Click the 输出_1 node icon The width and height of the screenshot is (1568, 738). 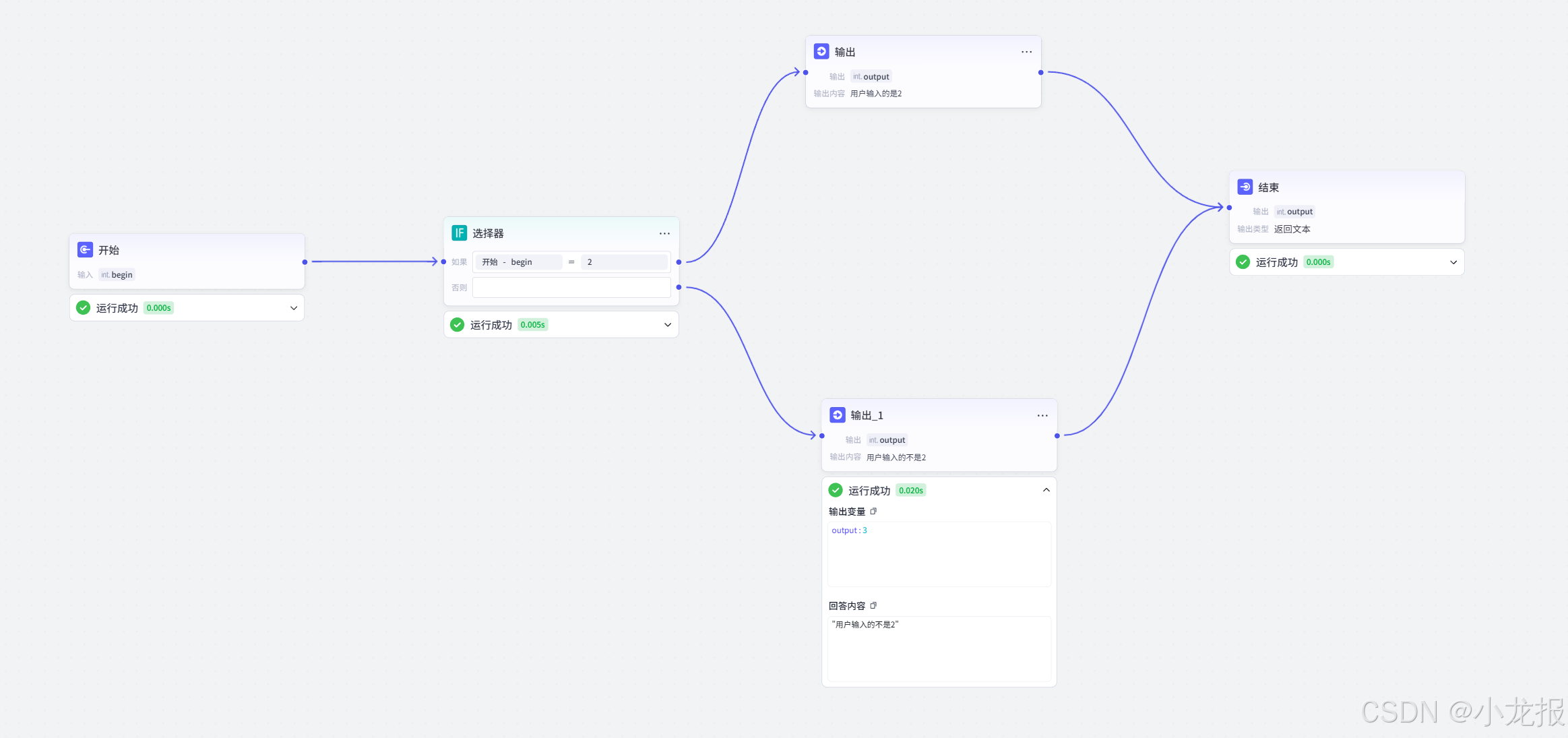click(x=837, y=415)
